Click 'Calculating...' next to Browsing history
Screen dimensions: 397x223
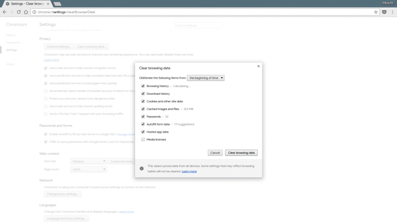(x=181, y=86)
